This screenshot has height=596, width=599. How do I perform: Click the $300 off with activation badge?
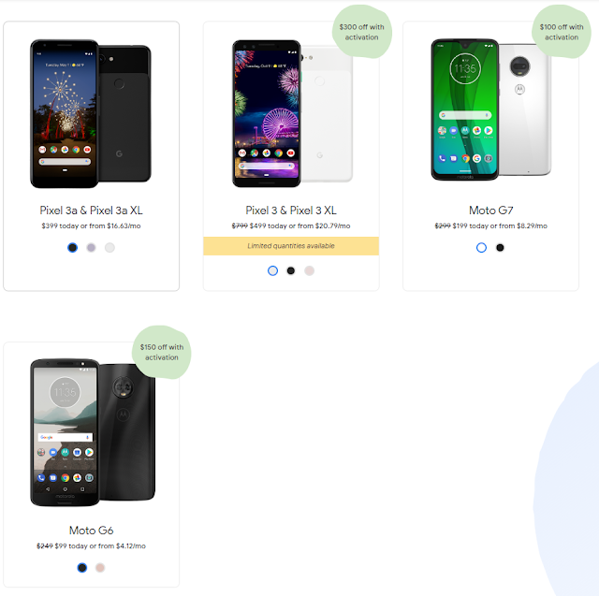(362, 32)
